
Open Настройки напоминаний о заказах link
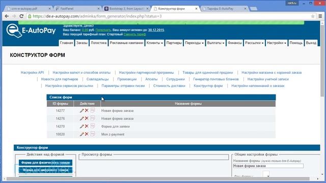[x=258, y=86]
